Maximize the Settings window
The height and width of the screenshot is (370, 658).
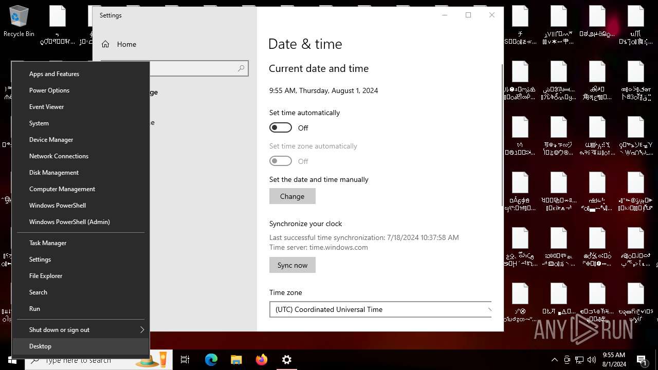tap(468, 15)
